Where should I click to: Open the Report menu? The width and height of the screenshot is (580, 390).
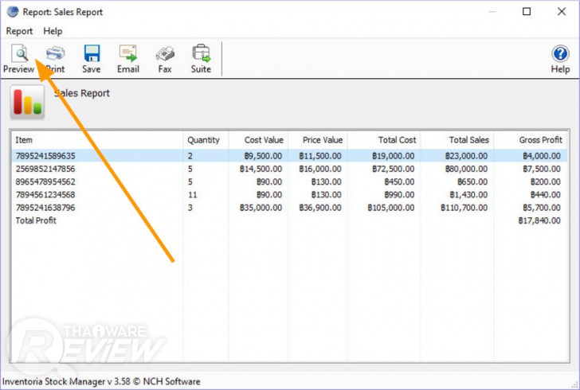19,31
